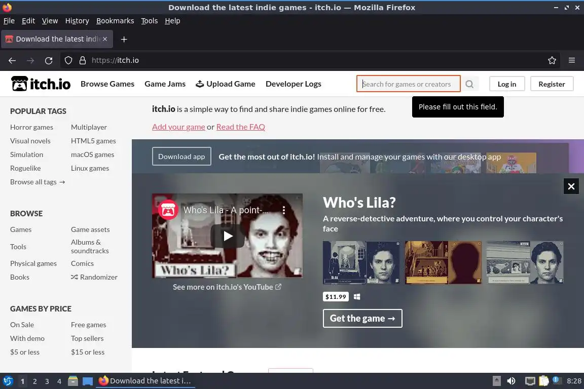This screenshot has width=584, height=389.
Task: Open the Horror games tag
Action: tap(31, 127)
